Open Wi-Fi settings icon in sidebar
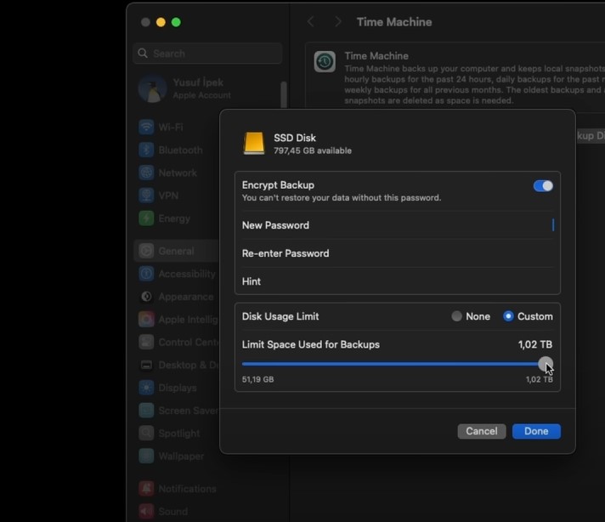The image size is (605, 522). (x=146, y=127)
